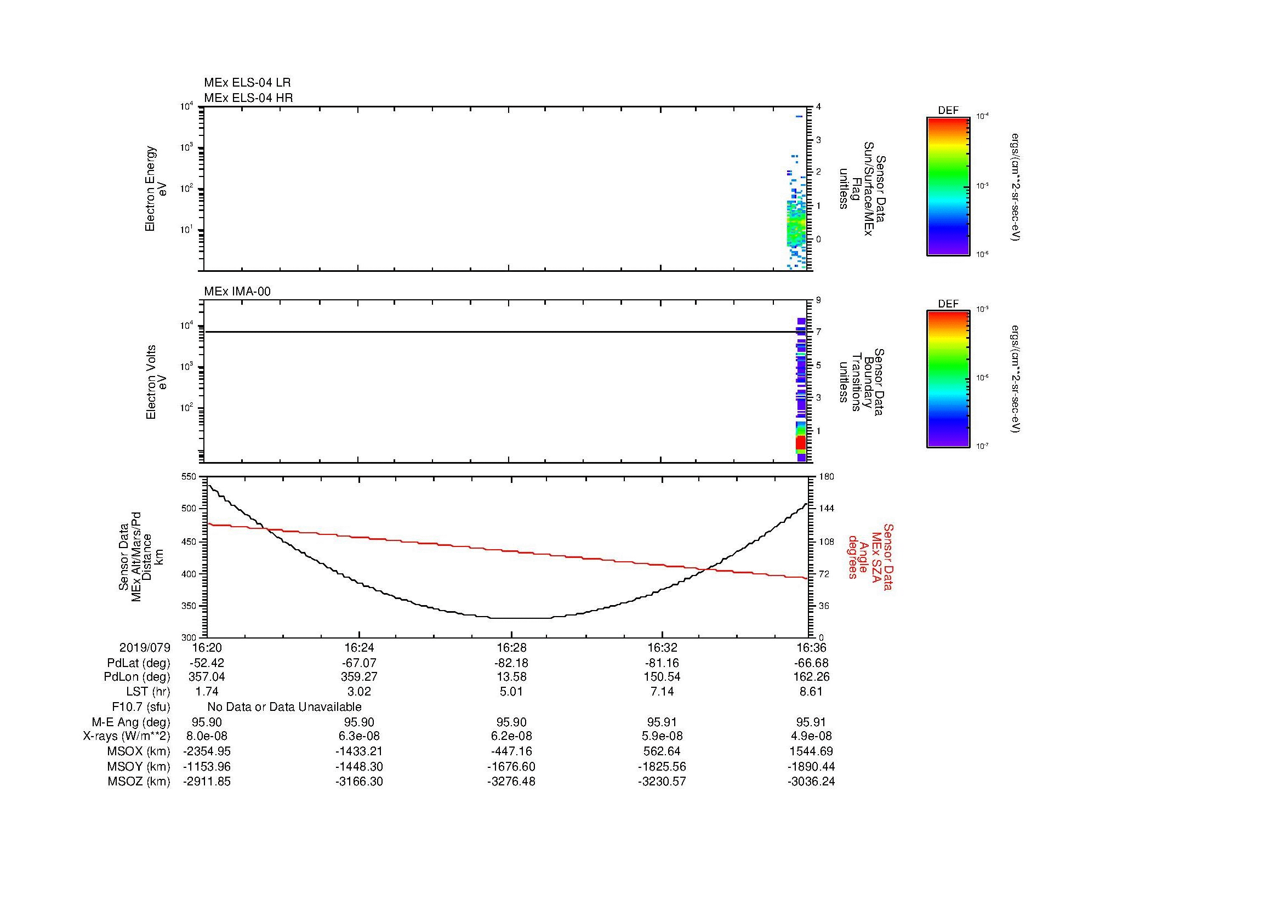Click the MSOY (km) row label
The width and height of the screenshot is (1282, 906).
139,766
